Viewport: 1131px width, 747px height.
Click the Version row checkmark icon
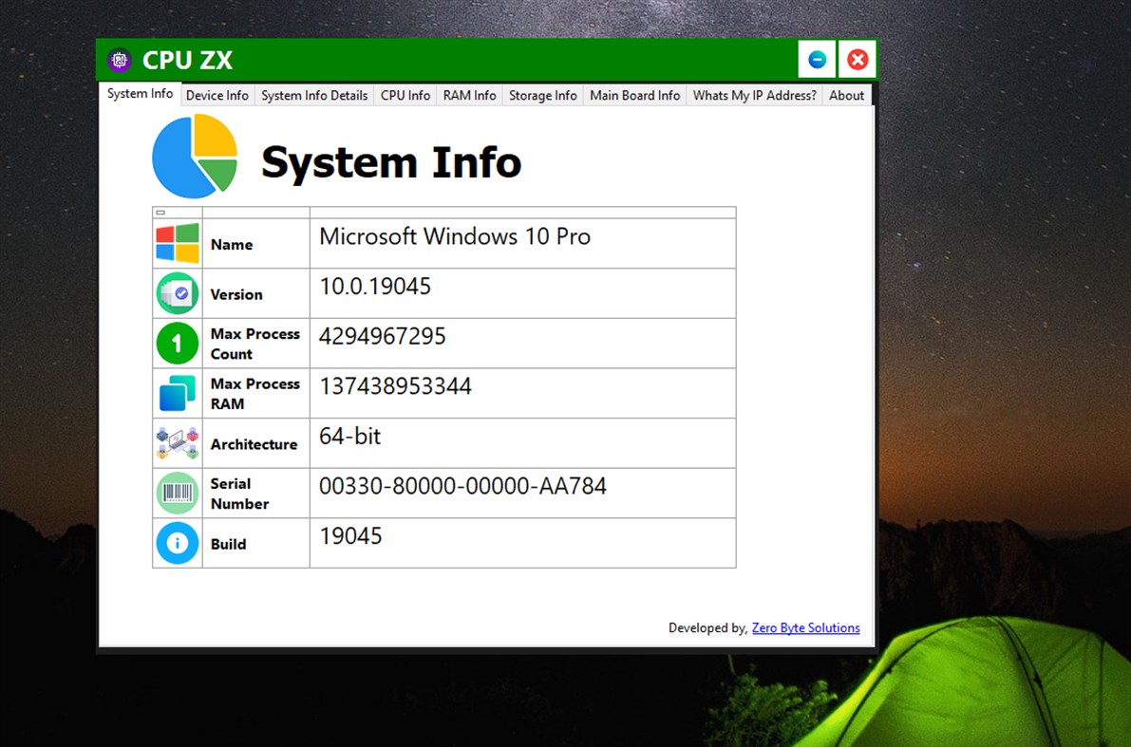[178, 293]
